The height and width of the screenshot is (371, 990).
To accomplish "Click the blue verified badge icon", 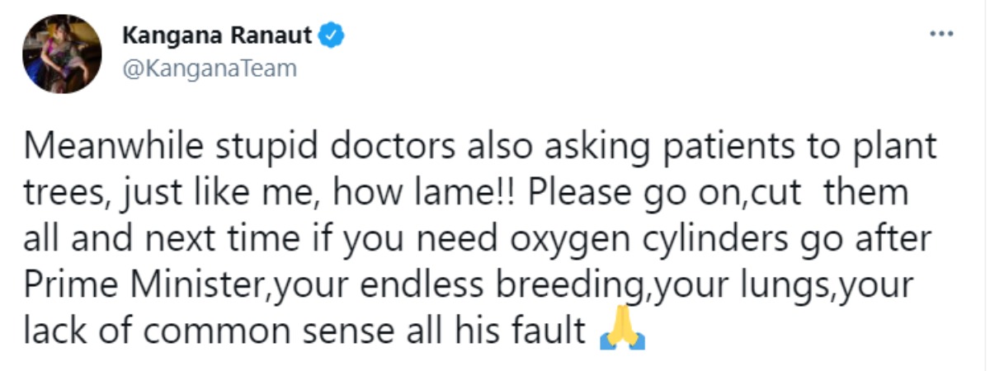I will (332, 36).
